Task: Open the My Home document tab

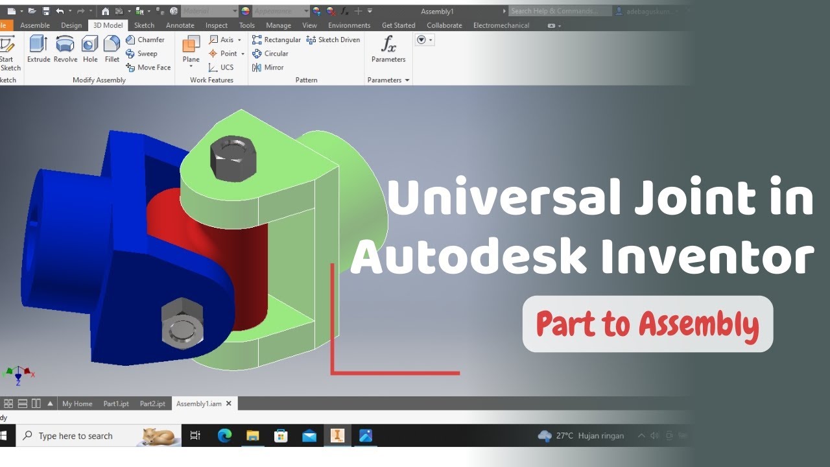Action: [77, 403]
